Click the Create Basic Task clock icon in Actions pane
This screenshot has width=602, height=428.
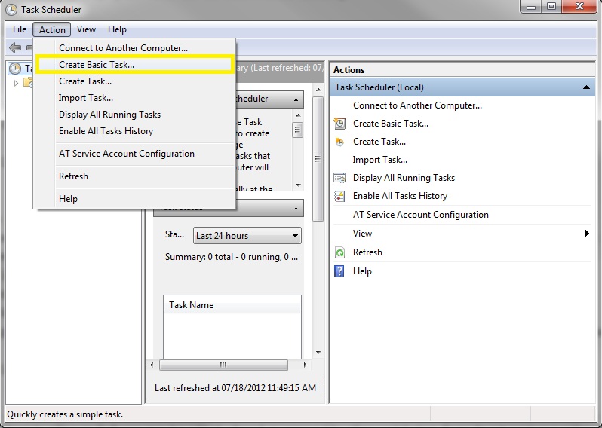(339, 124)
